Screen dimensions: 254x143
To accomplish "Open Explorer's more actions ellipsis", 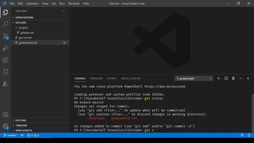I will (63, 11).
